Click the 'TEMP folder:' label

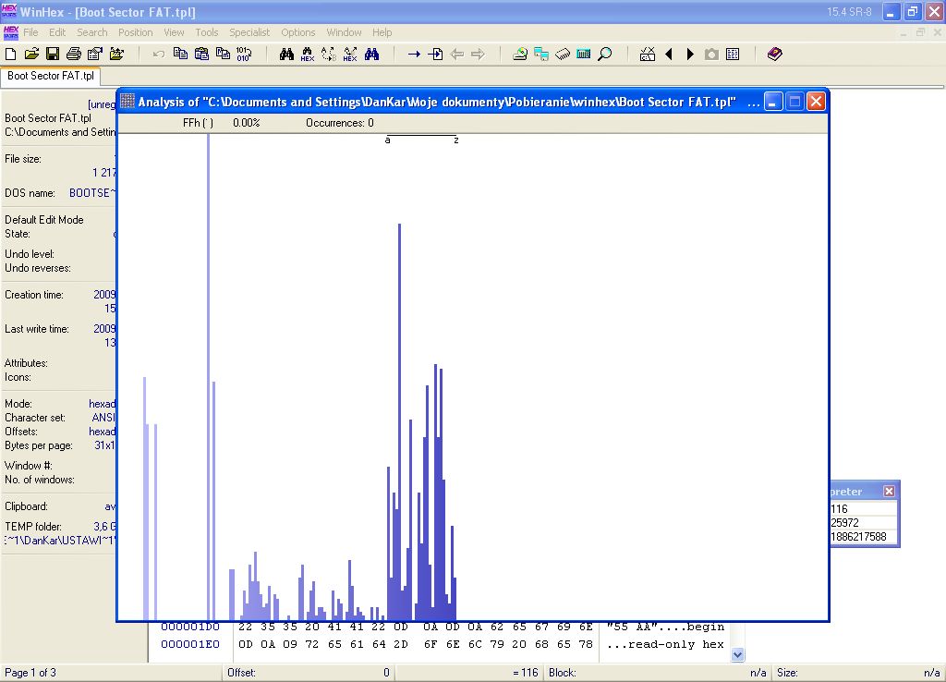coord(33,527)
